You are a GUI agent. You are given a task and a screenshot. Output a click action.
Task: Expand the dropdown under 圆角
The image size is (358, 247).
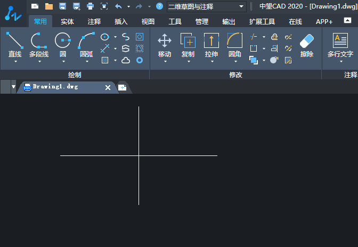pyautogui.click(x=235, y=62)
